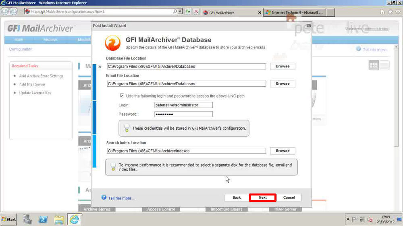Click the Import Old Emails label
403x226 pixels.
[226, 210]
